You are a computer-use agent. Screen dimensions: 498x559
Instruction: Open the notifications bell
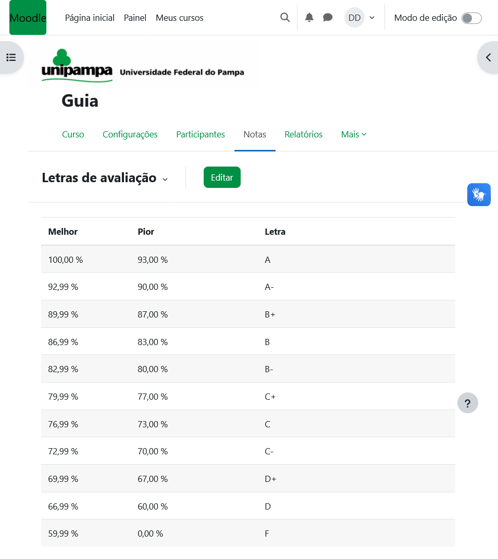tap(309, 18)
